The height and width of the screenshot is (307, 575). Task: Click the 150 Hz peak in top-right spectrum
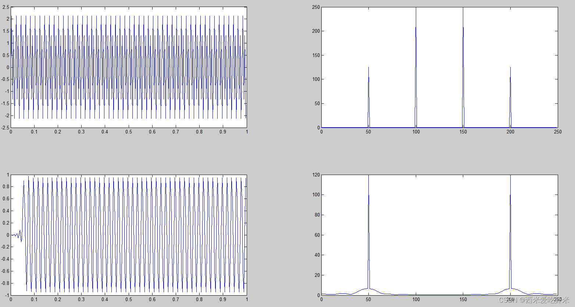(463, 67)
